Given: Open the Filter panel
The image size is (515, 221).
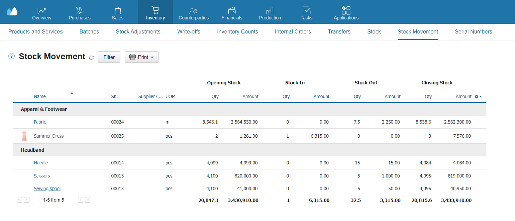Looking at the screenshot, I should pyautogui.click(x=109, y=57).
